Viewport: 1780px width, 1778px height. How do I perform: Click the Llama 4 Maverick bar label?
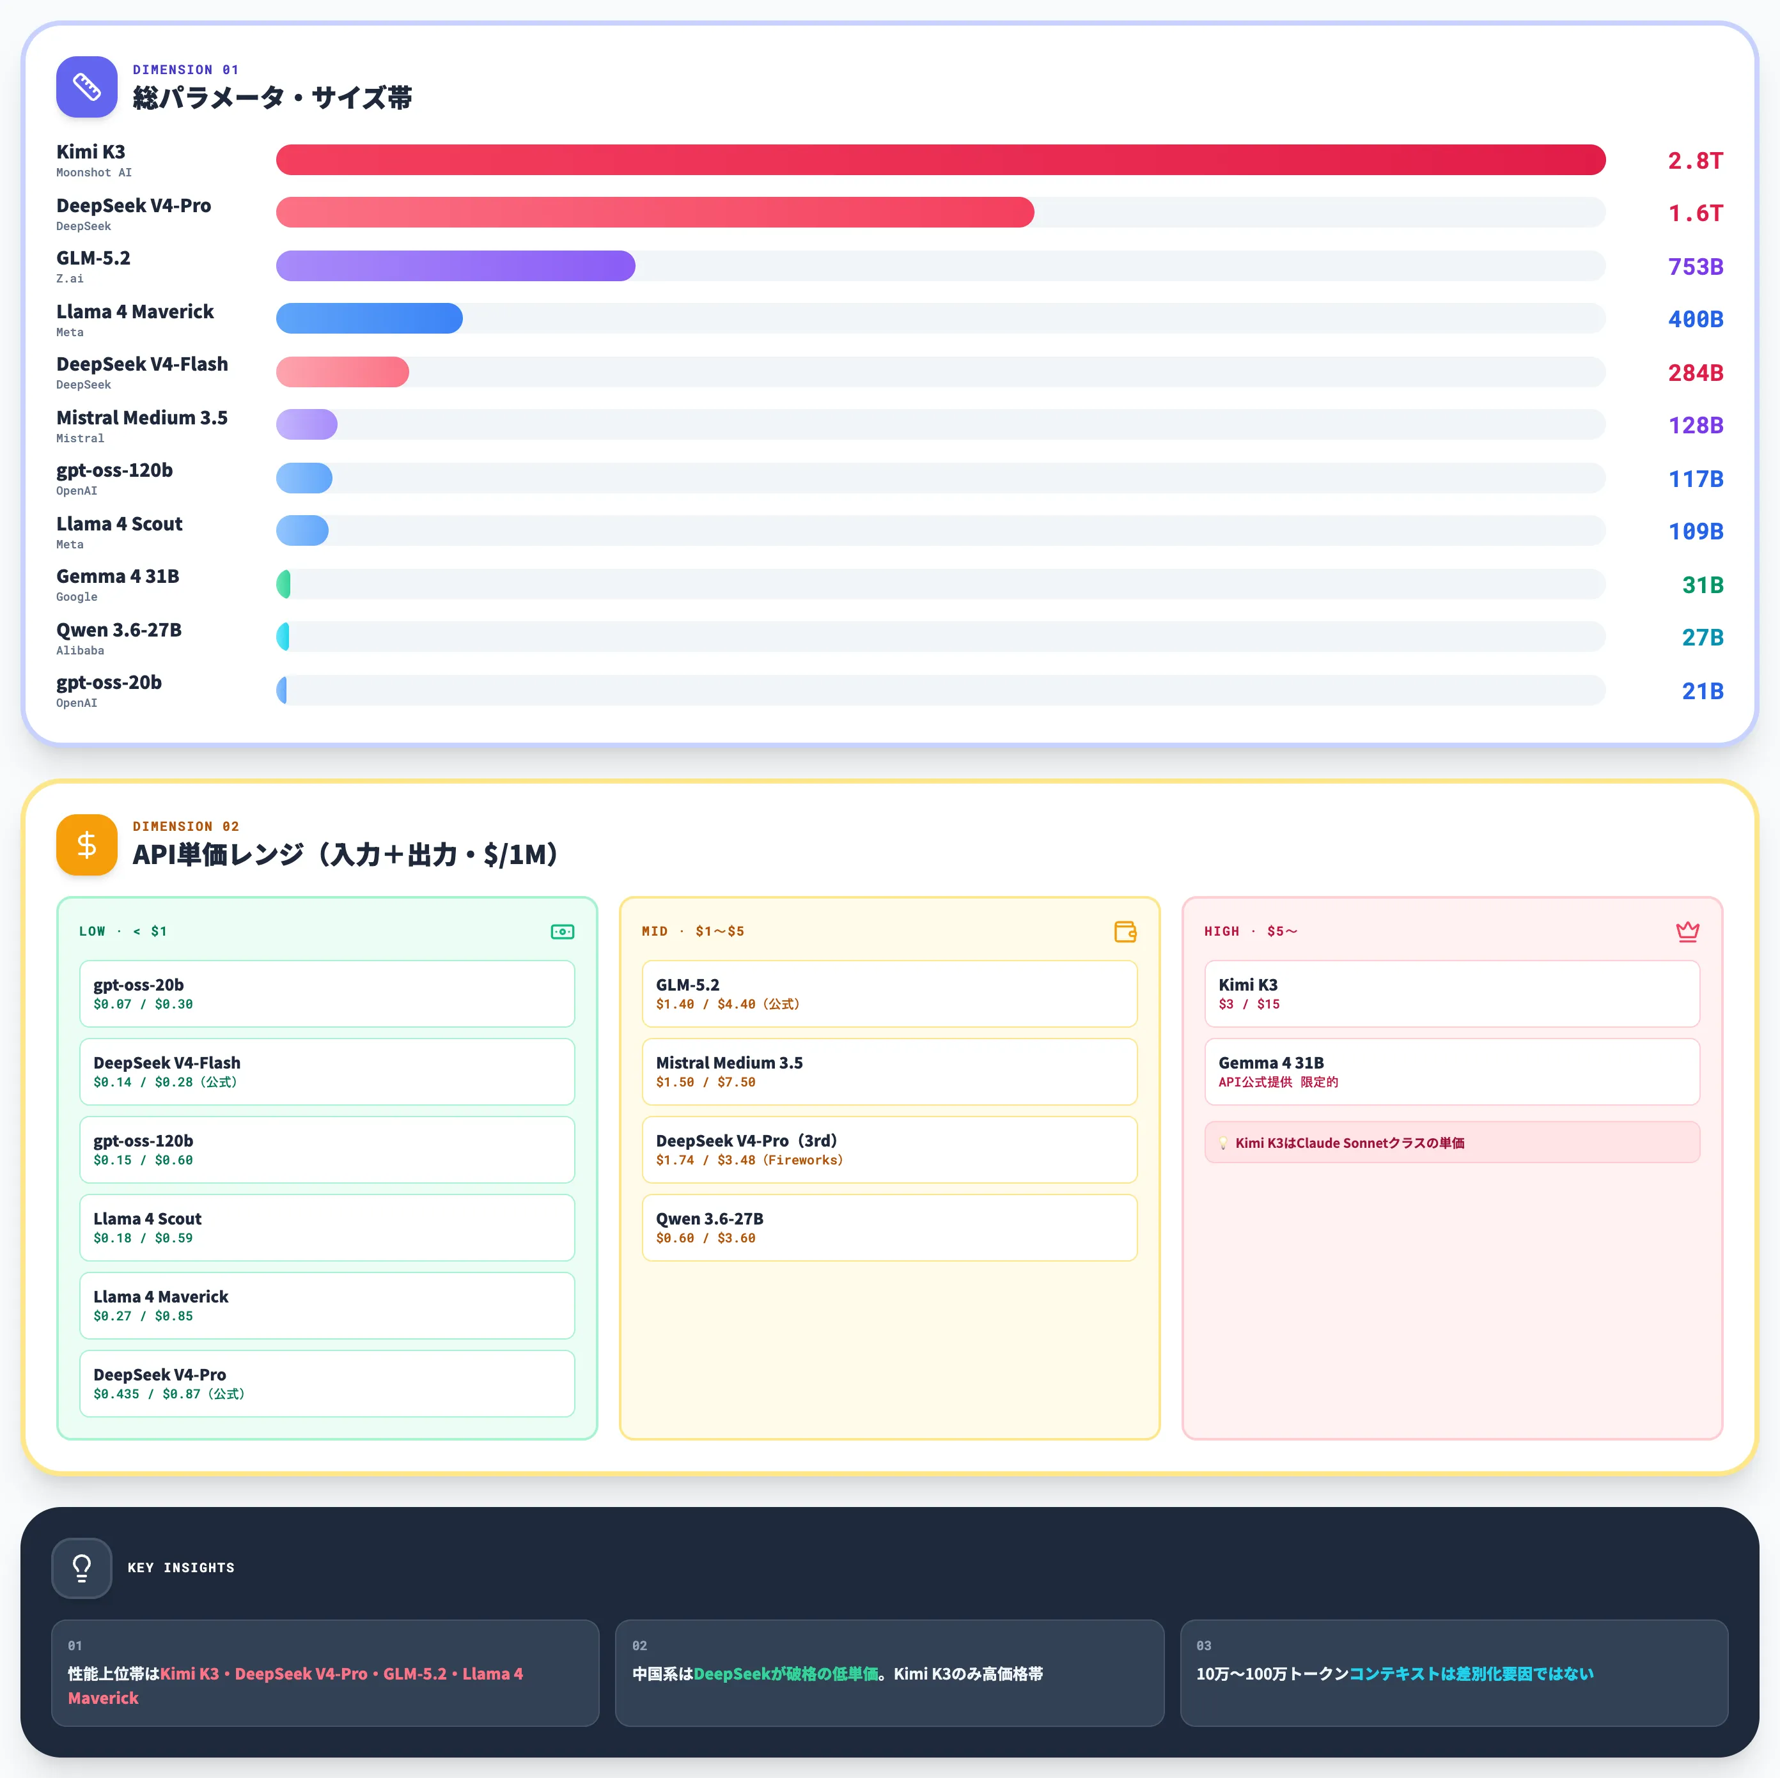click(134, 311)
